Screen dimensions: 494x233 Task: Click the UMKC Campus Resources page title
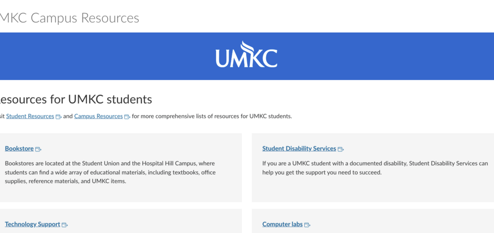[69, 18]
